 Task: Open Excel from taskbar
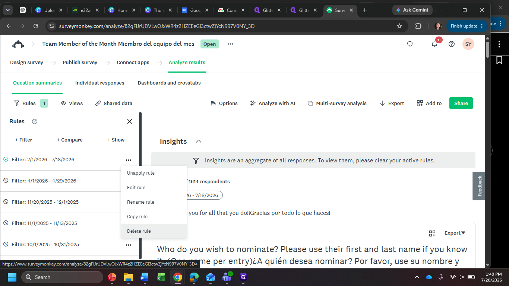pyautogui.click(x=161, y=277)
